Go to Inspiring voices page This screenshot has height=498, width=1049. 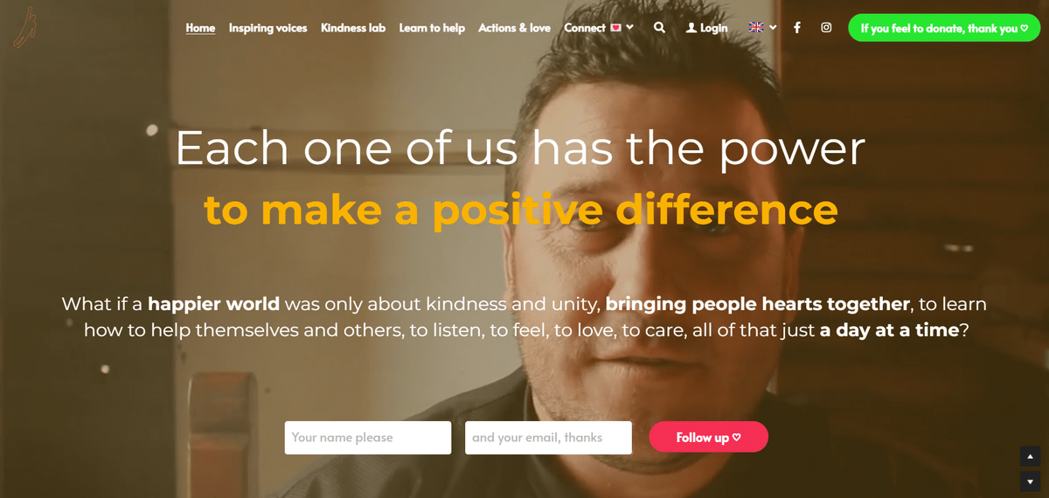267,28
